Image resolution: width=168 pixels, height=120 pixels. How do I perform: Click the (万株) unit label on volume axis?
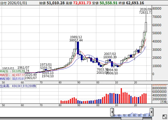pos(164,102)
